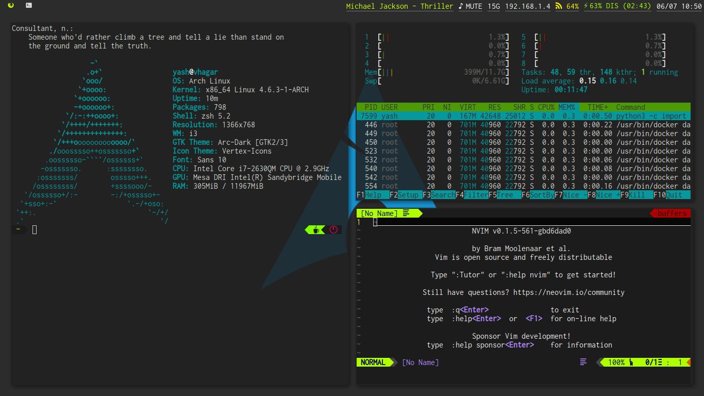Click the GTK Theme: Arc-Dark line
704x396 pixels.
point(230,142)
